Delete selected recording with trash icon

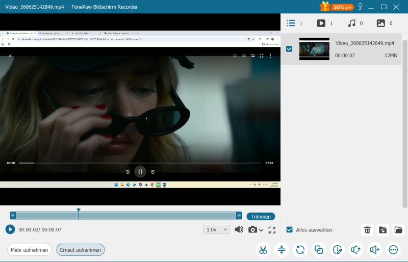[367, 230]
